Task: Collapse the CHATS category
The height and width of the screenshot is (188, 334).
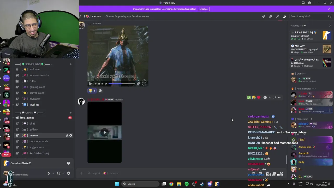Action: coord(31,113)
